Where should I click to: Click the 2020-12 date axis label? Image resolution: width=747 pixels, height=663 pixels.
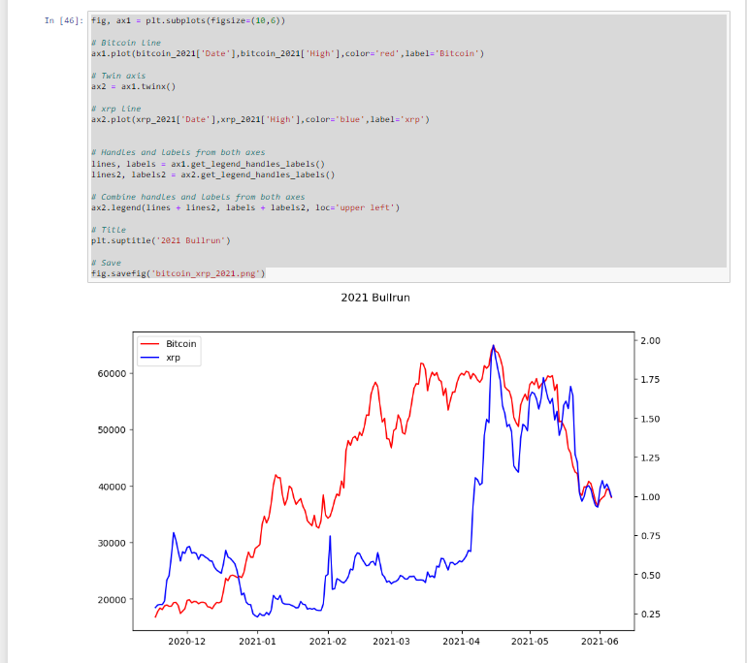186,641
